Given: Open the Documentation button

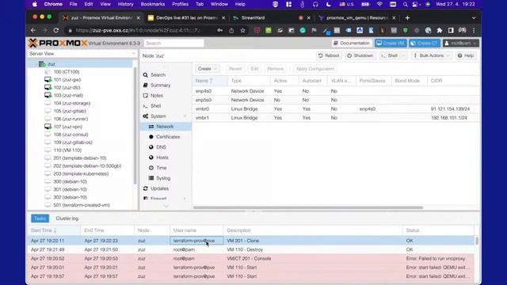Looking at the screenshot, I should point(352,43).
